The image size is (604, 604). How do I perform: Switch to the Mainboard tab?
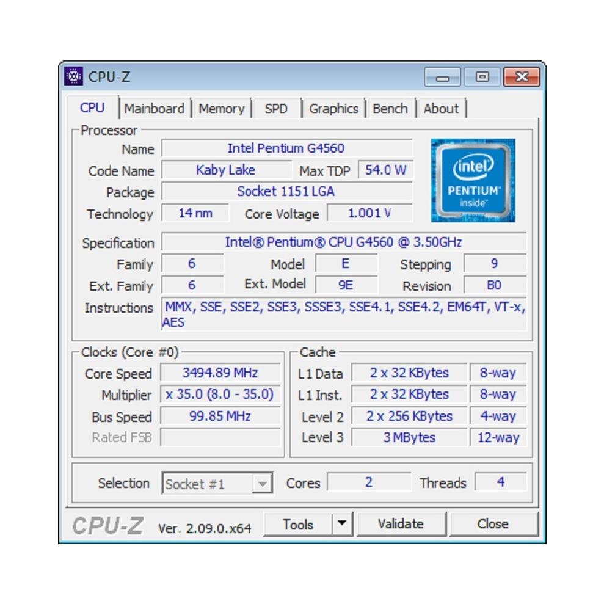click(x=154, y=108)
